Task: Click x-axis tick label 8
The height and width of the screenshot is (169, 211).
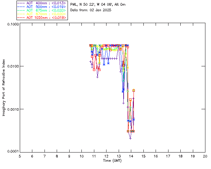Action: coord(57,156)
